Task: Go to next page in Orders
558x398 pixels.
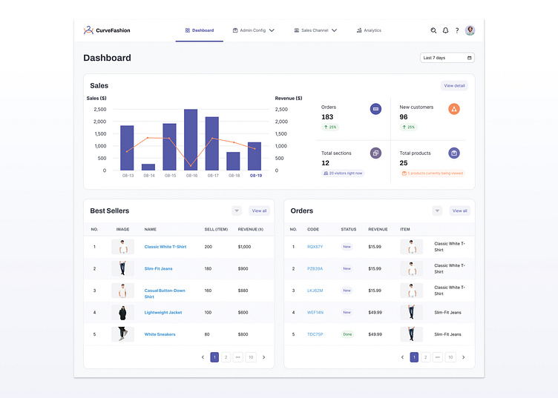Action: 463,357
